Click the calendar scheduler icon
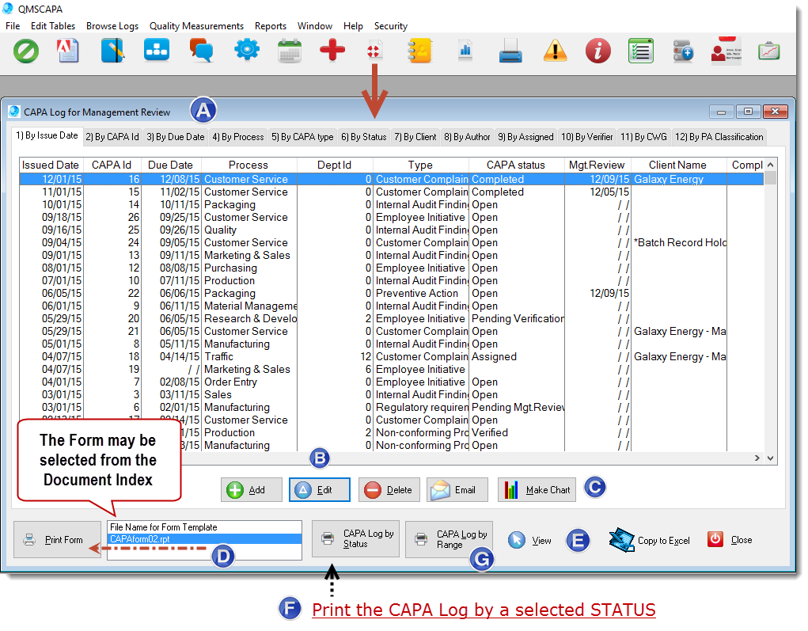808x631 pixels. (288, 50)
